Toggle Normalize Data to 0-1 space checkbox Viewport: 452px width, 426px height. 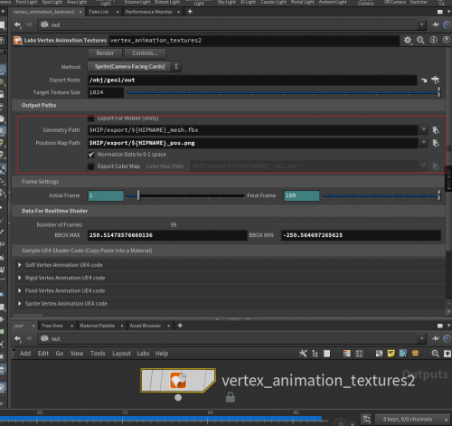coord(91,155)
